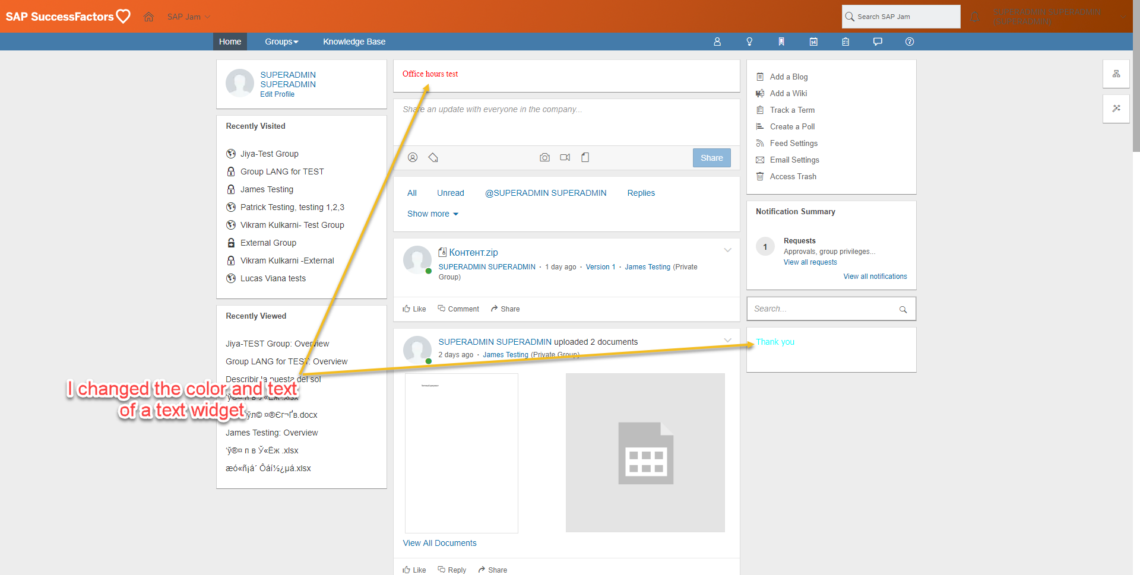Click the home icon in the orange header
This screenshot has width=1140, height=575.
pos(148,17)
